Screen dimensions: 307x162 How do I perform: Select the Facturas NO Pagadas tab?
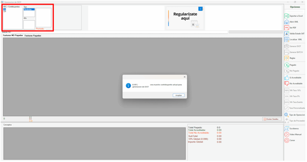[13, 36]
